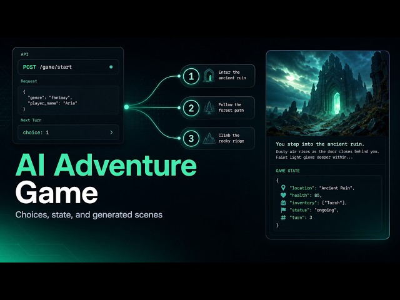The image size is (400, 300).
Task: Click the glowing branch node beside the Request box
Action: pos(126,107)
